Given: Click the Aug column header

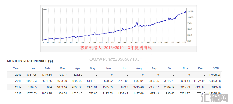Looking at the screenshot, I should point(139,68).
